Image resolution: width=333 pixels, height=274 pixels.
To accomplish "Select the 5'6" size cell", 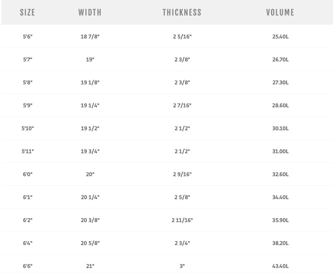I will [x=28, y=37].
